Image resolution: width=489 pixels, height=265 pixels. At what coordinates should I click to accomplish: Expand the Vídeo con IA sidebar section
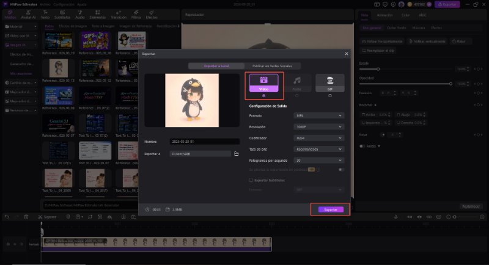pos(21,36)
